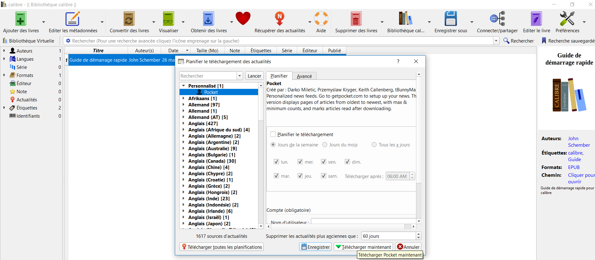Screen dimensions: 595x260
Task: Expand the Auteurs tree arrow
Action: coord(4,51)
